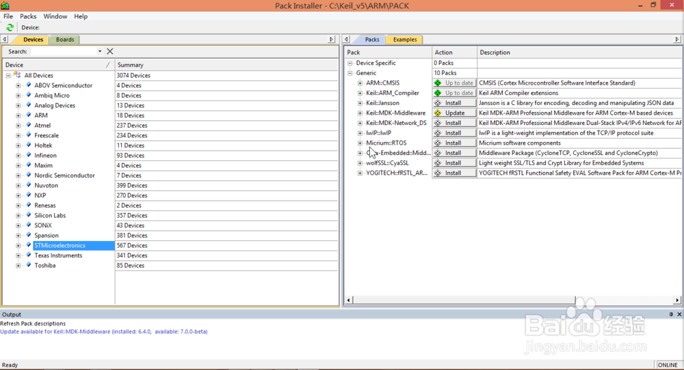Click the Analog Devices vendor chip icon
The height and width of the screenshot is (370, 684).
pos(29,105)
